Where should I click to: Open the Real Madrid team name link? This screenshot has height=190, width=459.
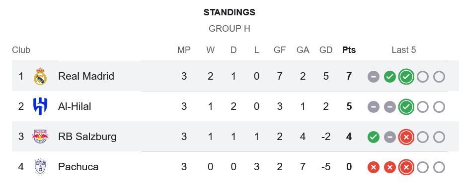click(x=86, y=76)
